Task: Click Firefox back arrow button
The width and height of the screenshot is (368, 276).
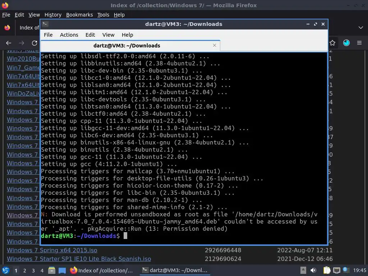Action: pyautogui.click(x=9, y=43)
